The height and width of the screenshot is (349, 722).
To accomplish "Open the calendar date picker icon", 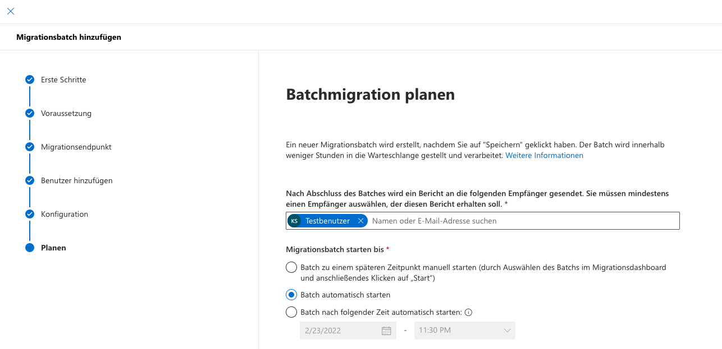I will (386, 331).
